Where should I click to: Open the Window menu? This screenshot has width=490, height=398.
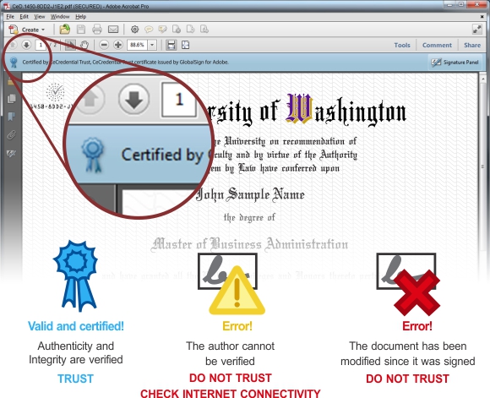tap(60, 17)
